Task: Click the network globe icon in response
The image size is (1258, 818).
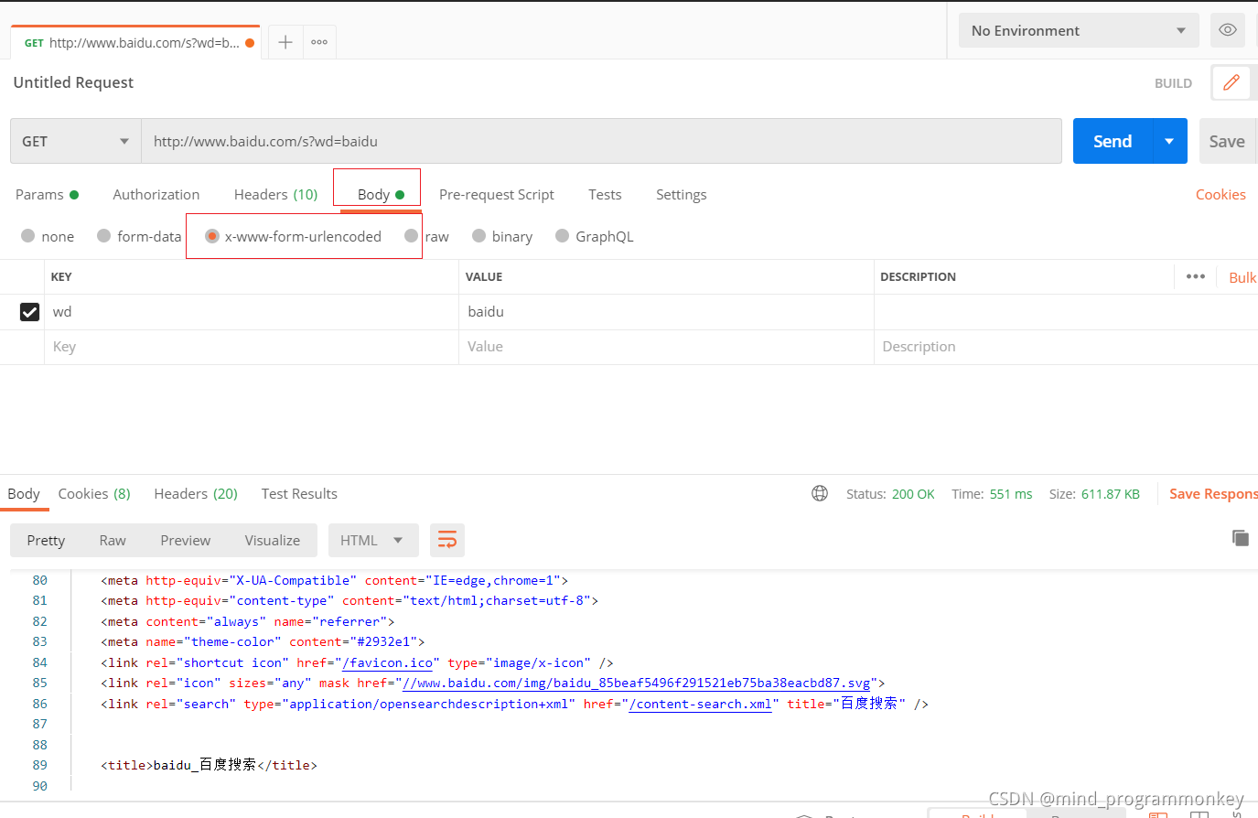Action: pos(820,493)
